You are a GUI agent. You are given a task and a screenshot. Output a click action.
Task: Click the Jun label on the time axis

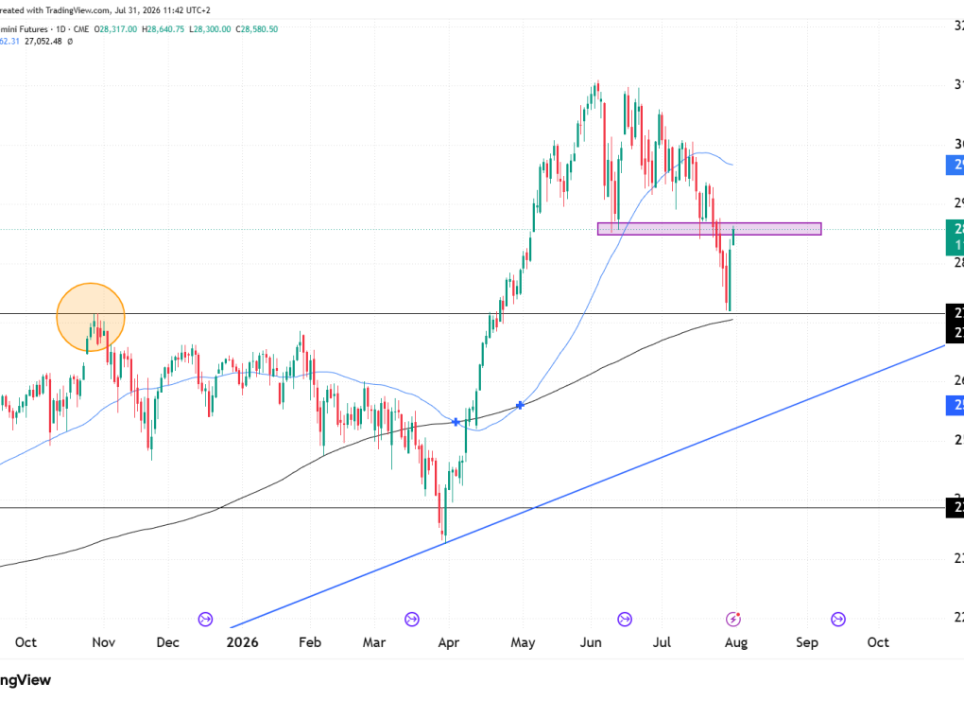591,642
